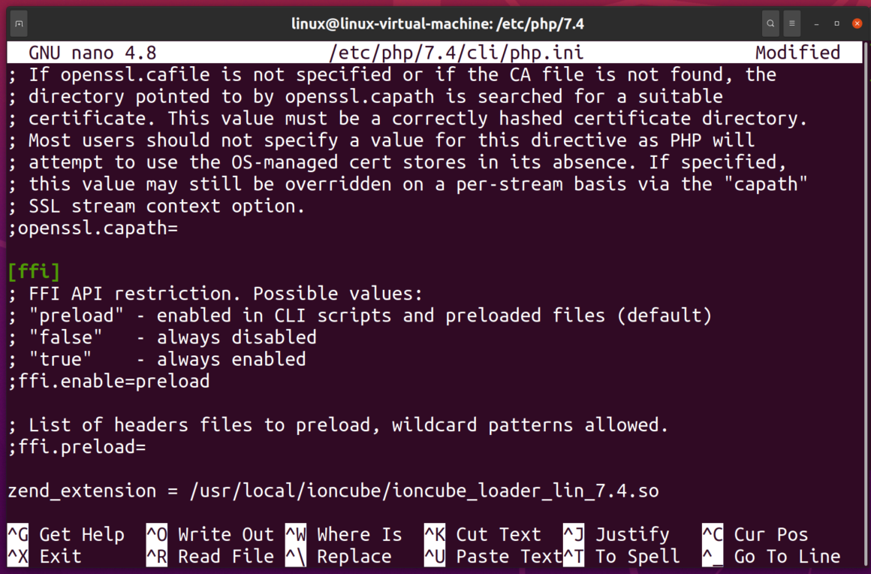The height and width of the screenshot is (574, 871).
Task: Click the Get Help shortcut label
Action: tap(82, 534)
